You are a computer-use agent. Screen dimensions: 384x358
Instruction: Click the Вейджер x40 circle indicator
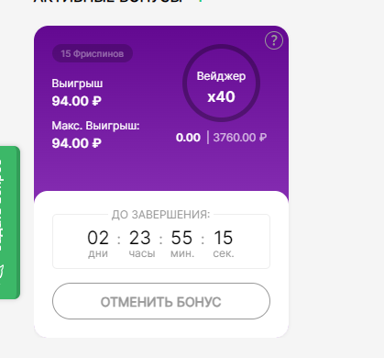pos(221,83)
